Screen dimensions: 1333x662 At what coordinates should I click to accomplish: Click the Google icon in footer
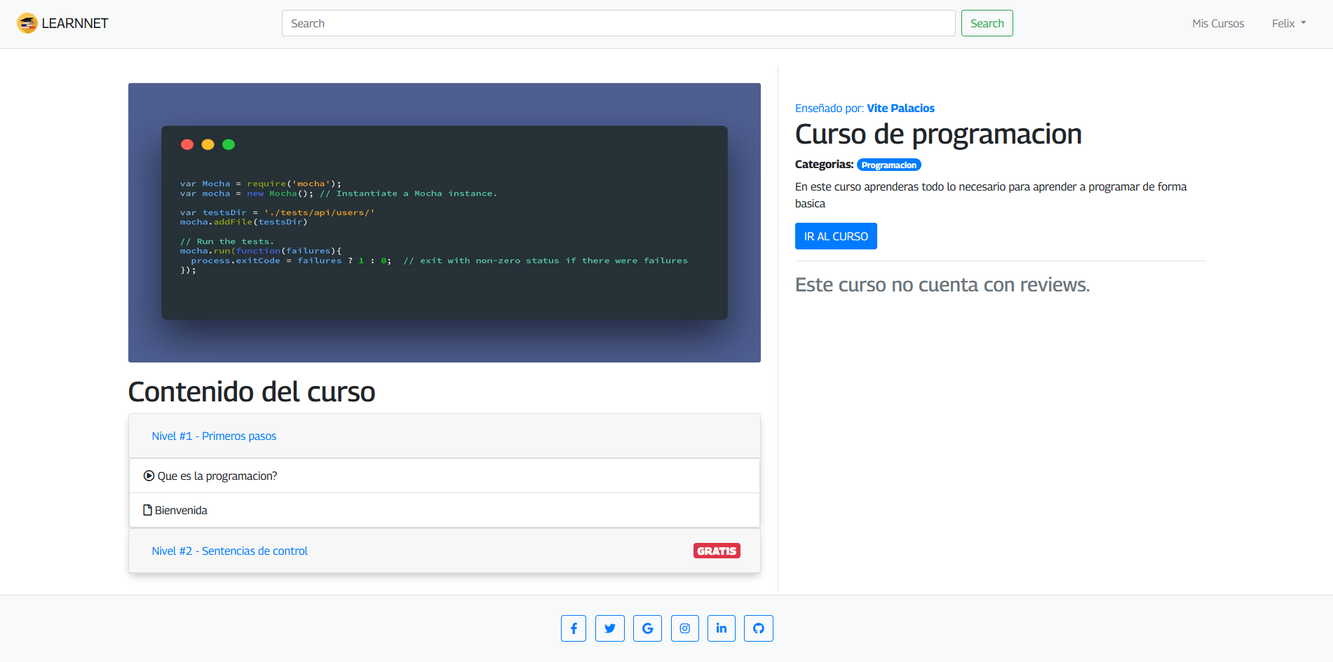[647, 628]
